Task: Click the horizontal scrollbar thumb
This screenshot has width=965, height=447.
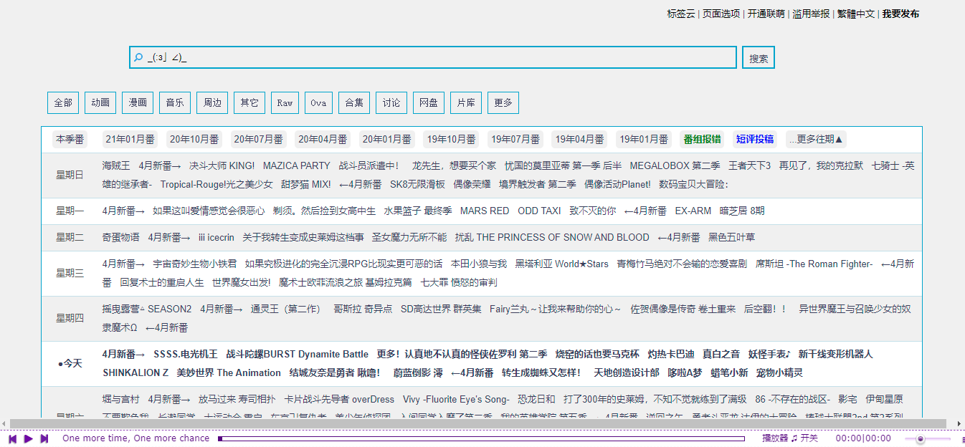Action: click(477, 423)
